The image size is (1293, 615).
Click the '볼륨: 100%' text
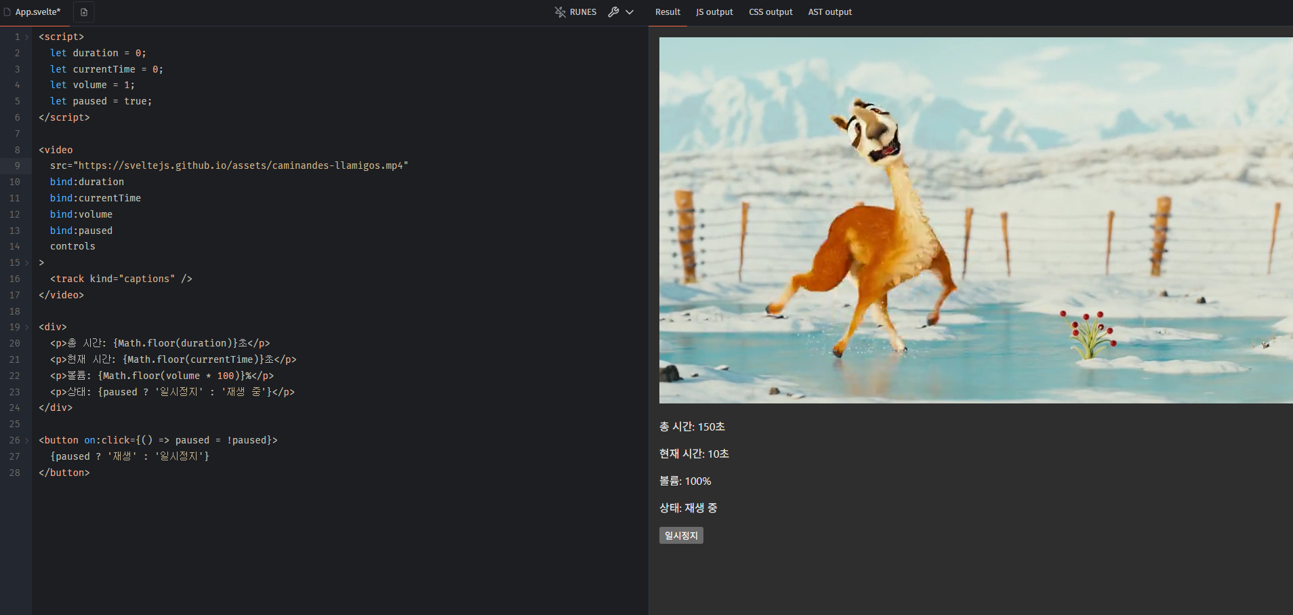[685, 481]
